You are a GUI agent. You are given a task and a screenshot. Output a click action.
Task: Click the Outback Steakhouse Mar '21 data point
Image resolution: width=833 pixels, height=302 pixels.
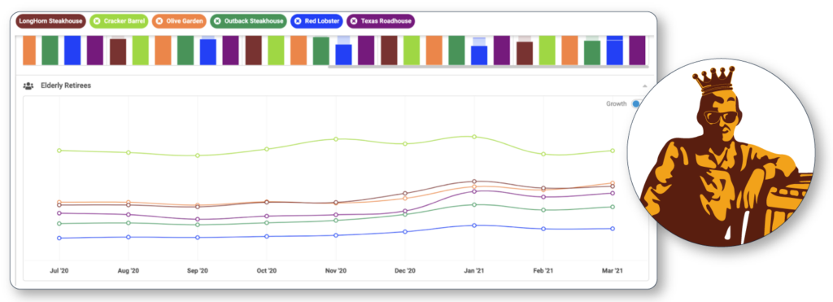click(613, 207)
